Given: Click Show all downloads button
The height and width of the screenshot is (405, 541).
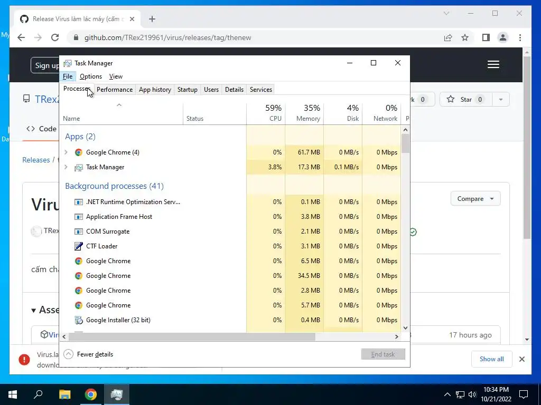Looking at the screenshot, I should [x=492, y=359].
